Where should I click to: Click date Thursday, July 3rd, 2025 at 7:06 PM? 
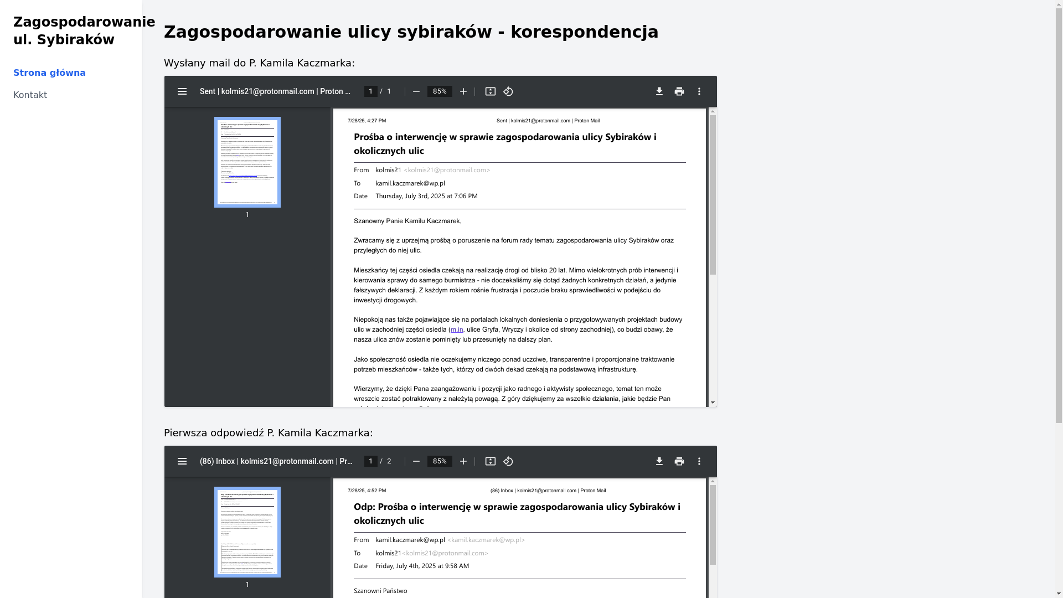(x=426, y=196)
